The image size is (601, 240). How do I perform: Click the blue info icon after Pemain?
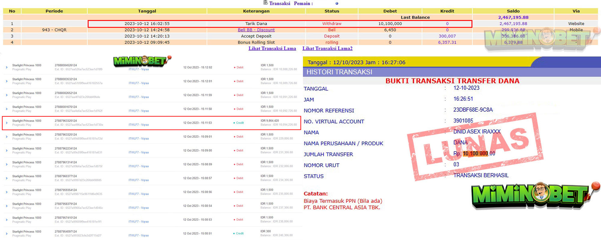pyautogui.click(x=337, y=4)
